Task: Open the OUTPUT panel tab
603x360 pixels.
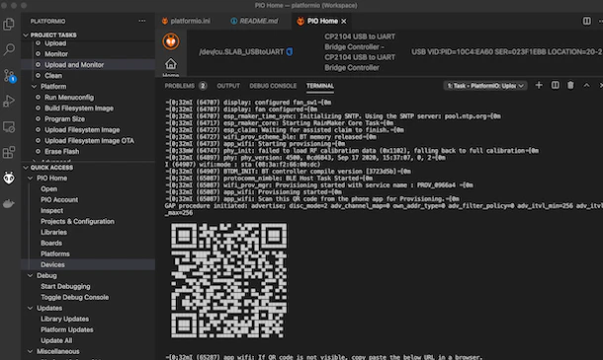Action: point(228,86)
